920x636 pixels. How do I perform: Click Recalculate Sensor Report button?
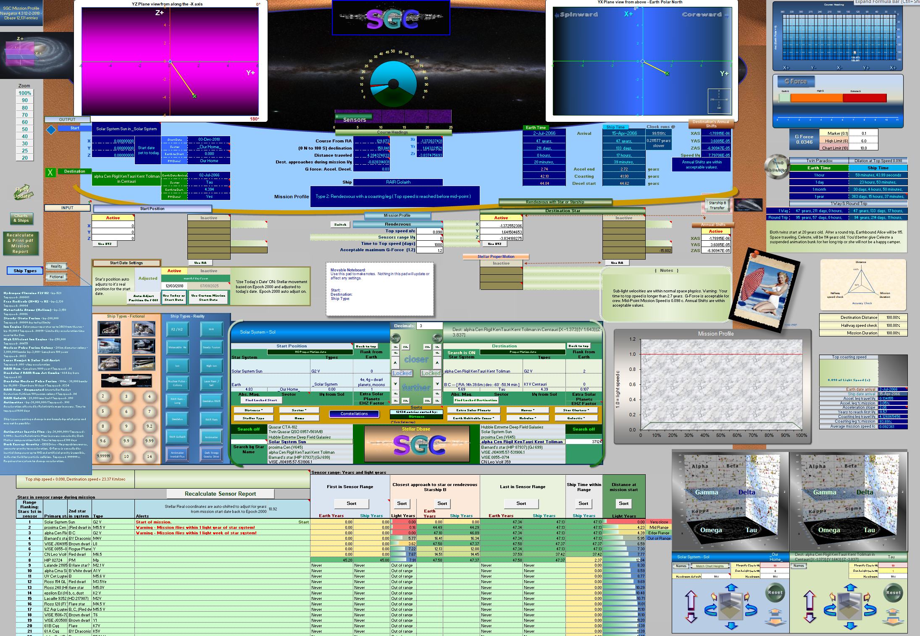pos(220,494)
